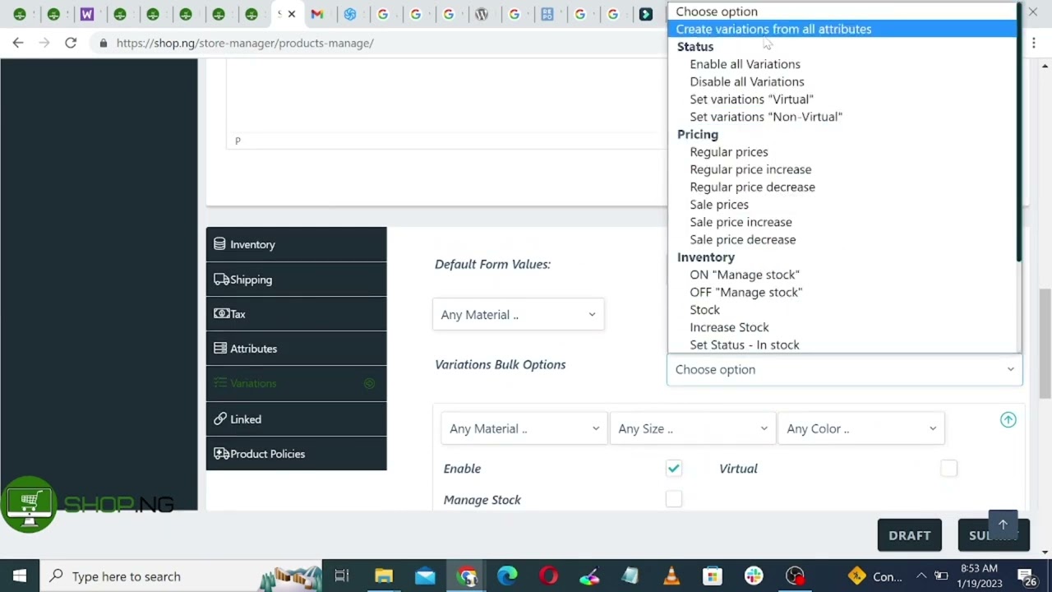Switch to the Gmail tab
This screenshot has height=592, width=1052.
[x=317, y=14]
